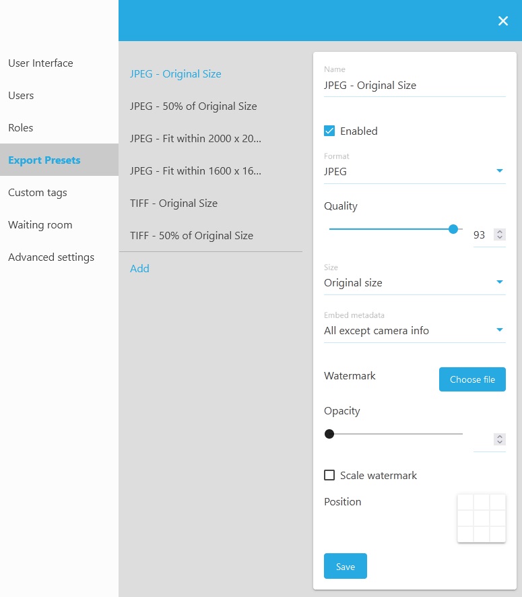Switch to Advanced settings
This screenshot has width=522, height=597.
coord(51,257)
